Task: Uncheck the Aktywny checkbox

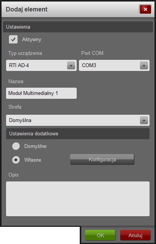Action: point(13,39)
